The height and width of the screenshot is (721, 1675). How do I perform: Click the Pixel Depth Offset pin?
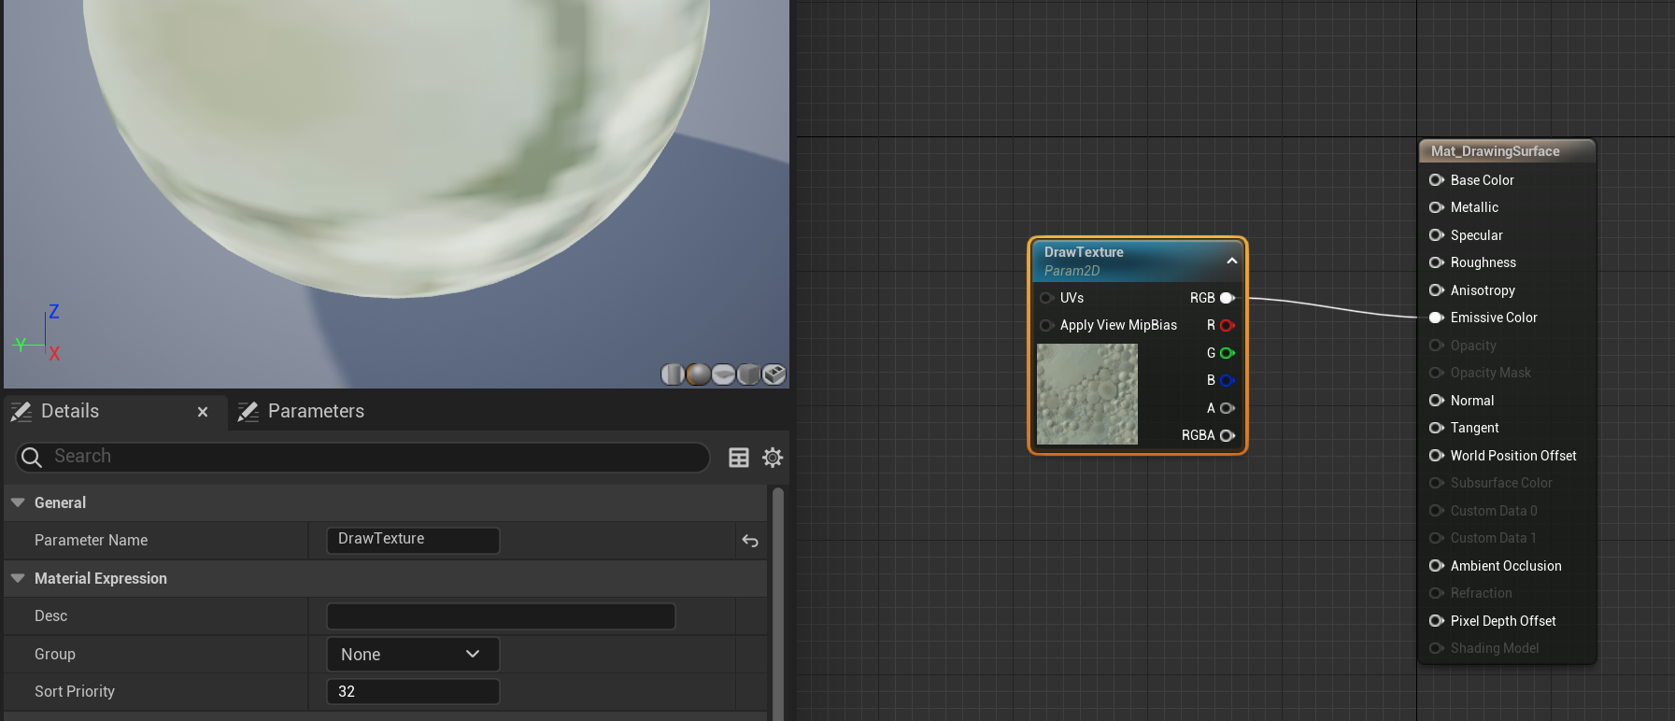click(x=1437, y=621)
